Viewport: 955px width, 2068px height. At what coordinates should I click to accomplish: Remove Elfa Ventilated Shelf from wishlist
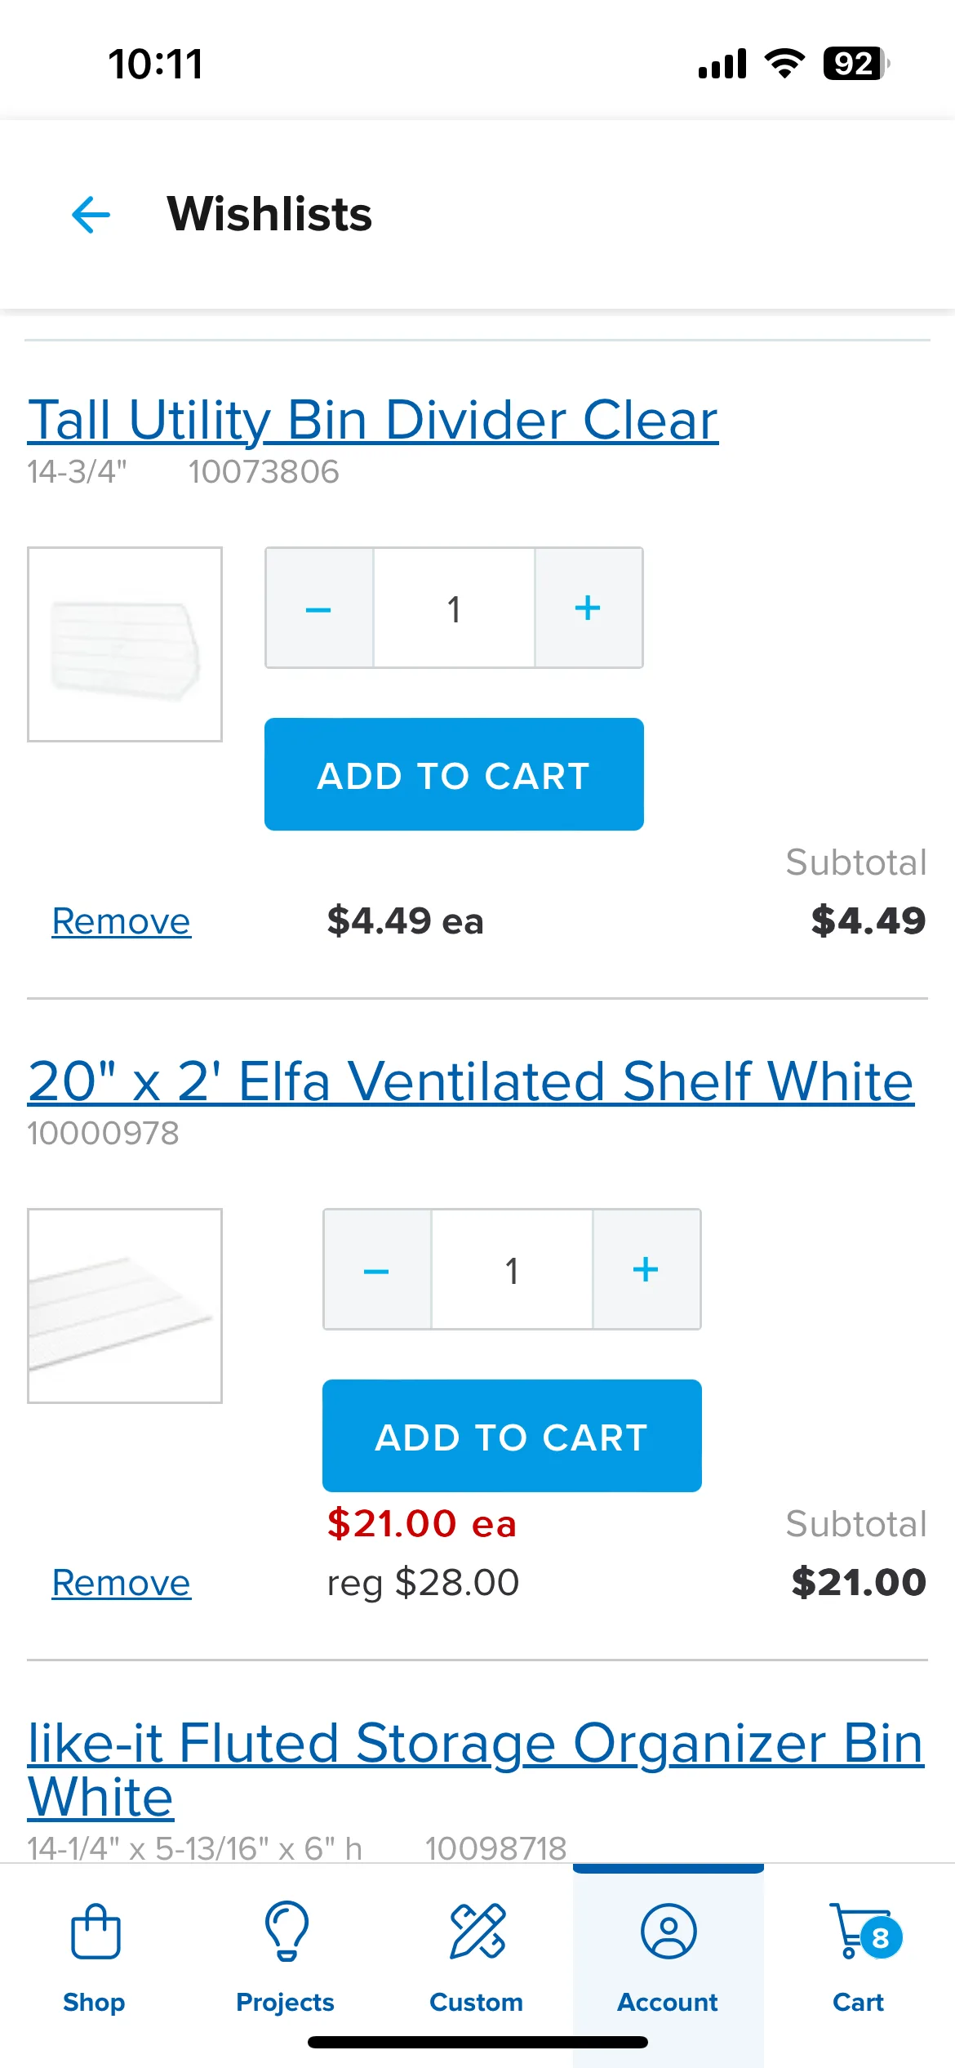click(x=121, y=1583)
